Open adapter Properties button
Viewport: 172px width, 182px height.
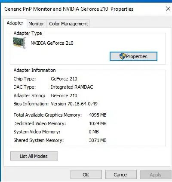(x=133, y=56)
